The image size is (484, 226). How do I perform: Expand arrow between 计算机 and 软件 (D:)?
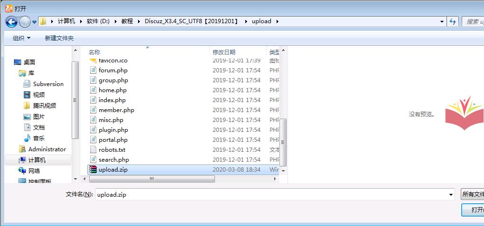(81, 21)
